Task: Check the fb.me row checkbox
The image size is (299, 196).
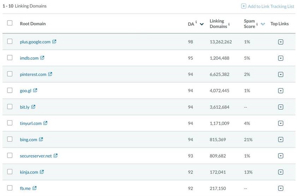Action: point(10,188)
